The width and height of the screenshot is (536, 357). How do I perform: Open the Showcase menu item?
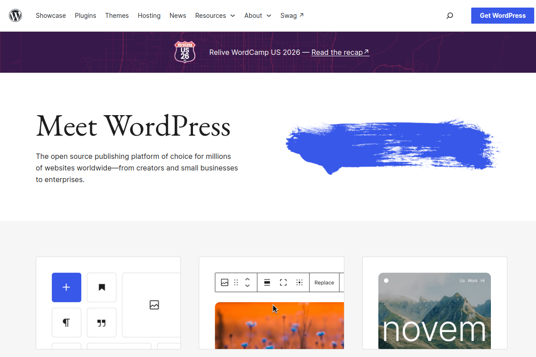point(51,16)
